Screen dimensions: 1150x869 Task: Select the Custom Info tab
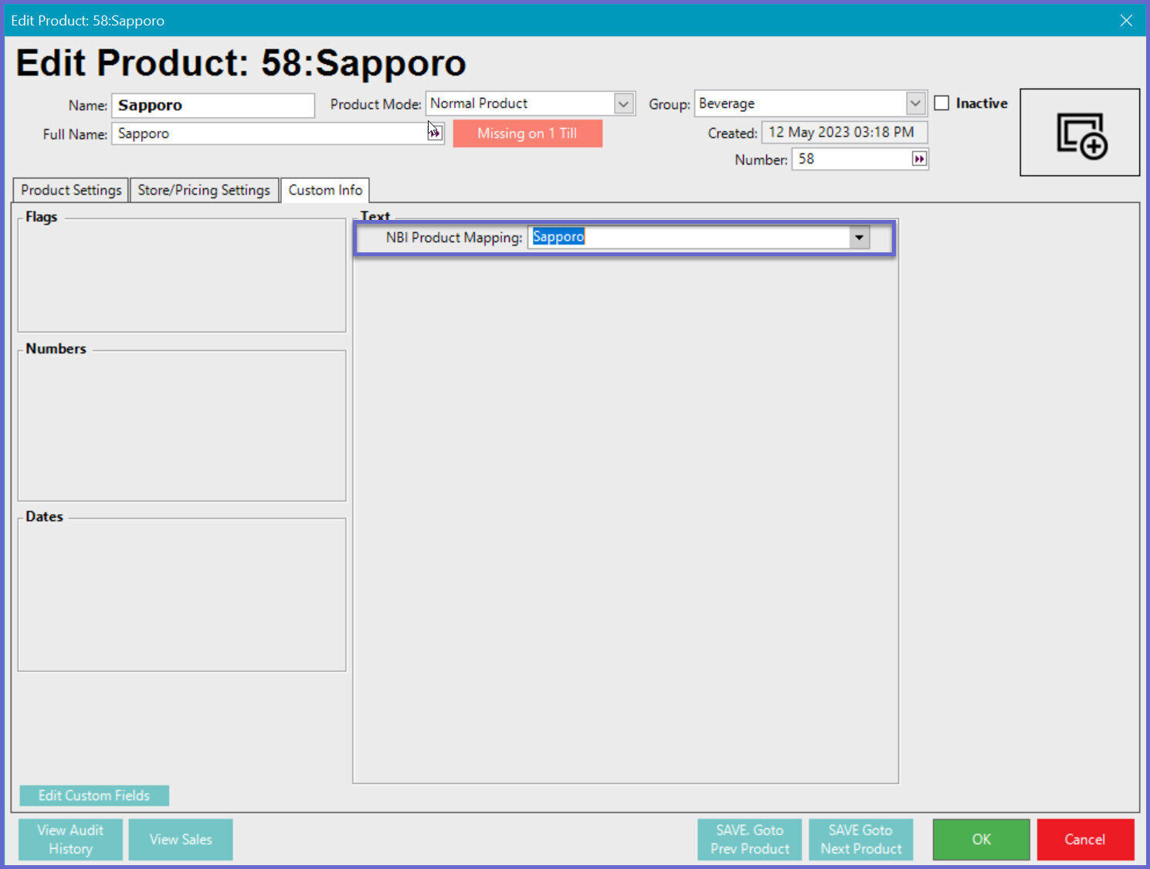(x=325, y=190)
